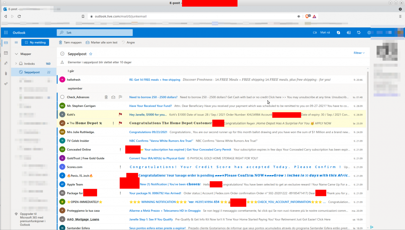This screenshot has width=405, height=230.
Task: Collapse the Mapper folder section
Action: click(16, 54)
